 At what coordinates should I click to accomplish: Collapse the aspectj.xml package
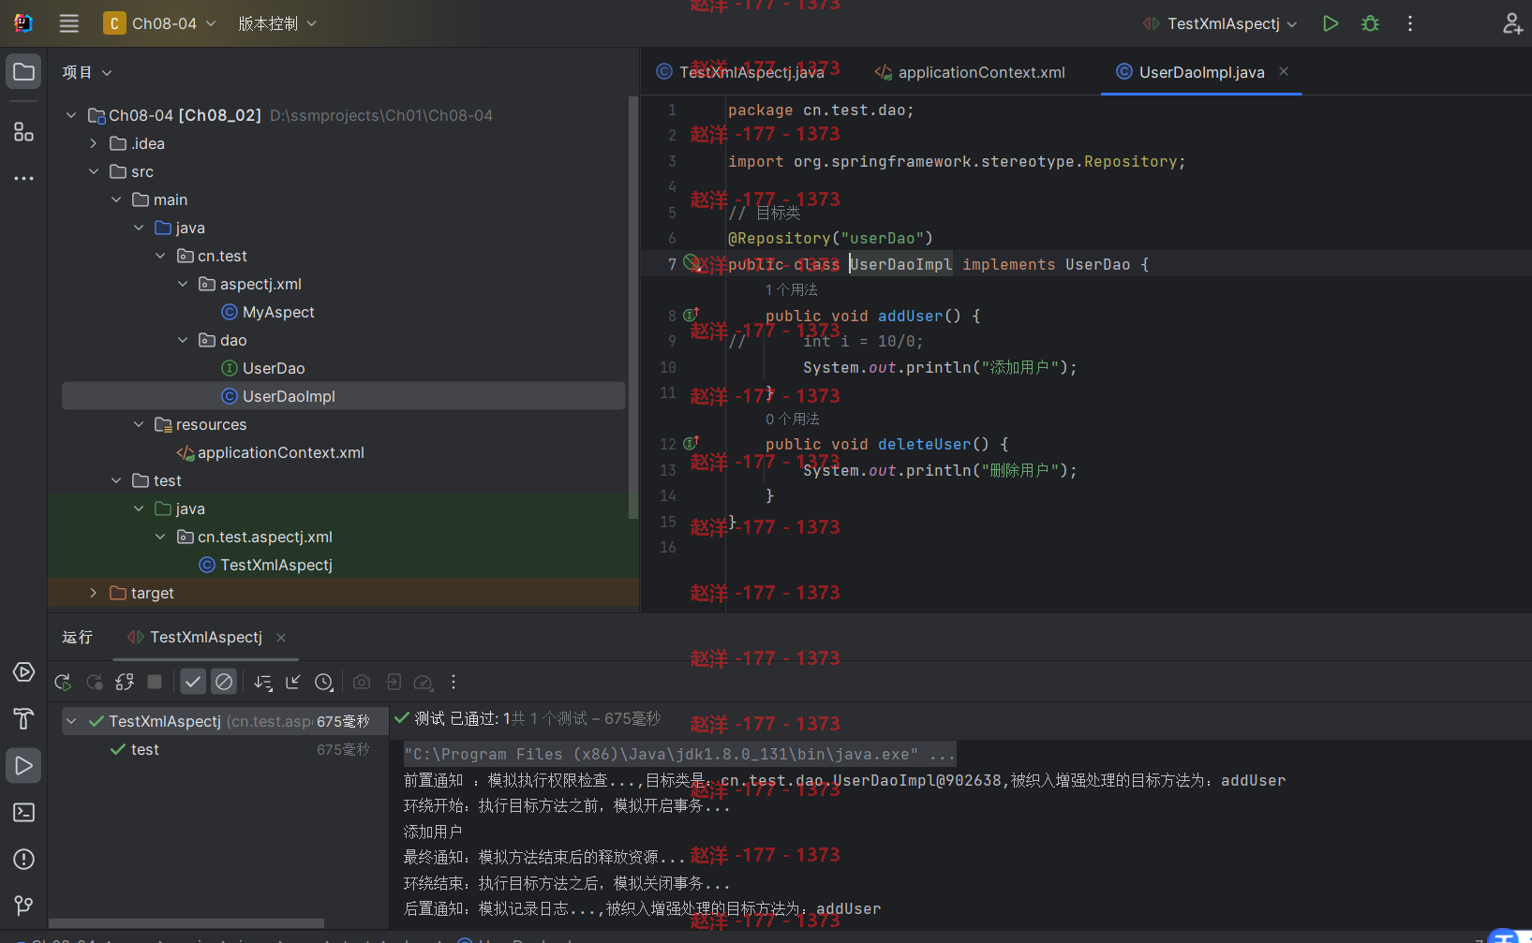[183, 284]
